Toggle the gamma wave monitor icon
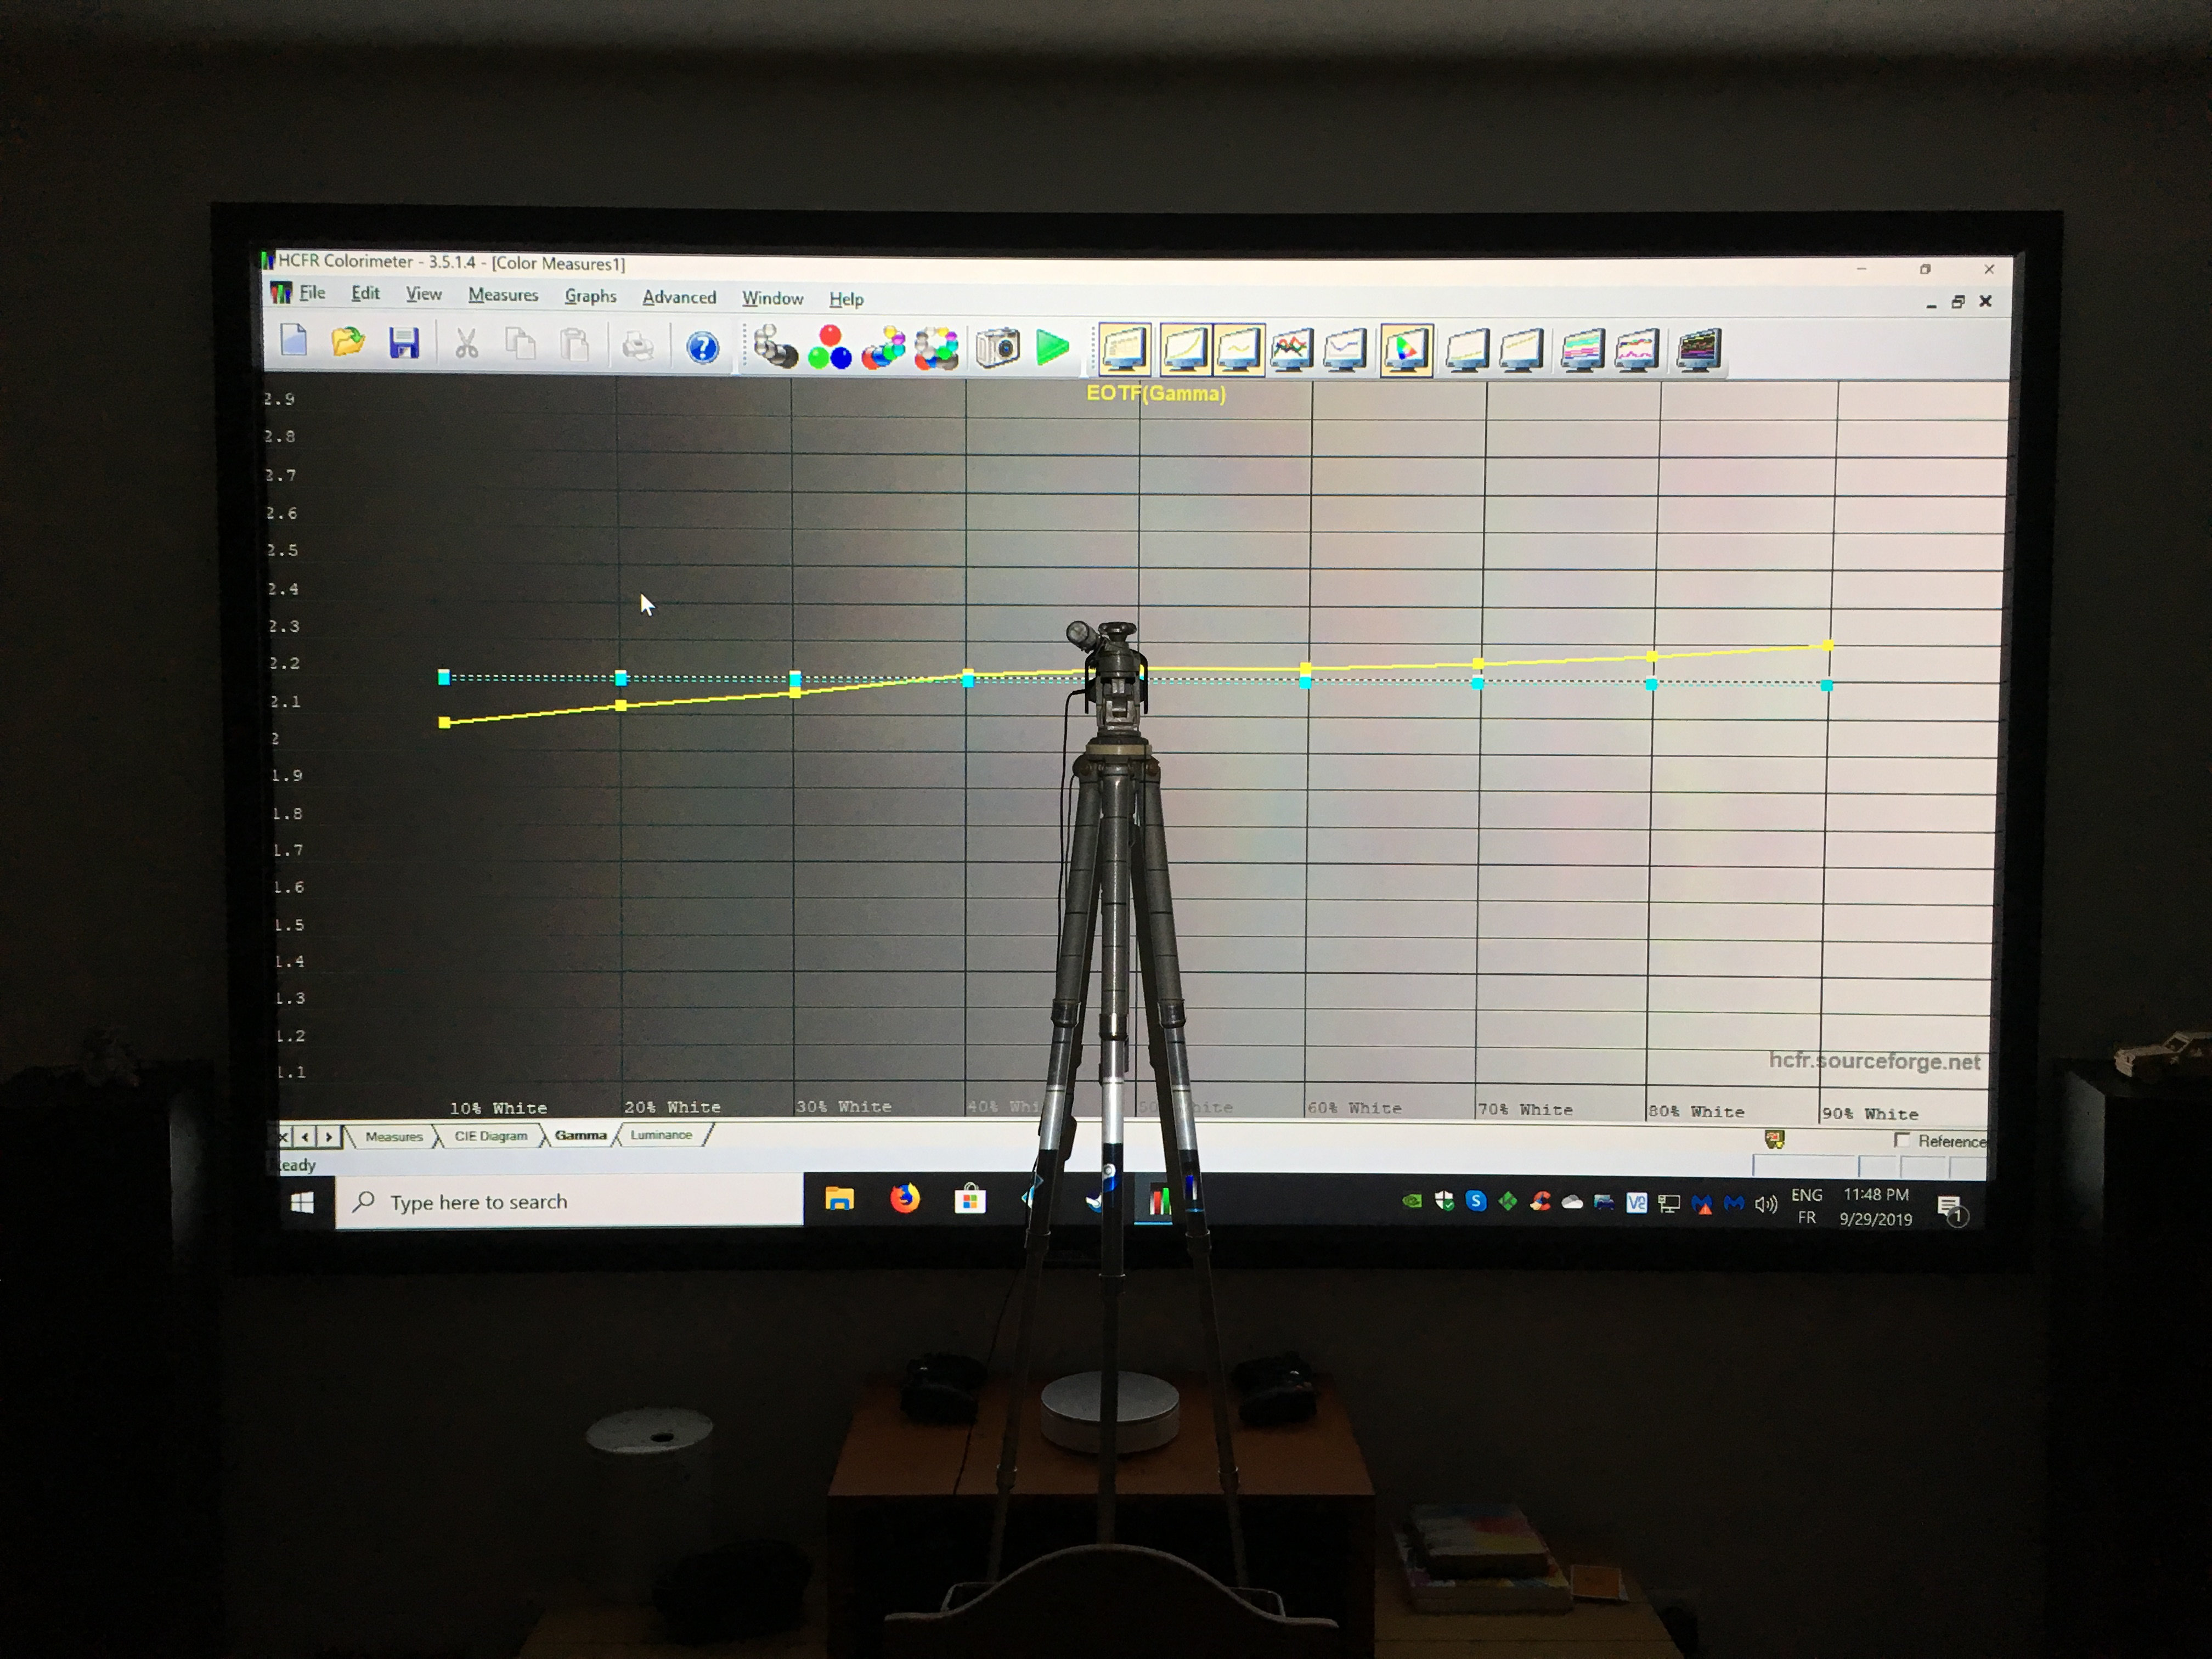Viewport: 2212px width, 1659px height. pyautogui.click(x=1239, y=350)
